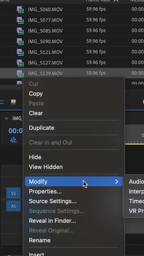Click the IMG_5085.MOV video file icon
Image resolution: width=144 pixels, height=256 pixels.
click(20, 31)
